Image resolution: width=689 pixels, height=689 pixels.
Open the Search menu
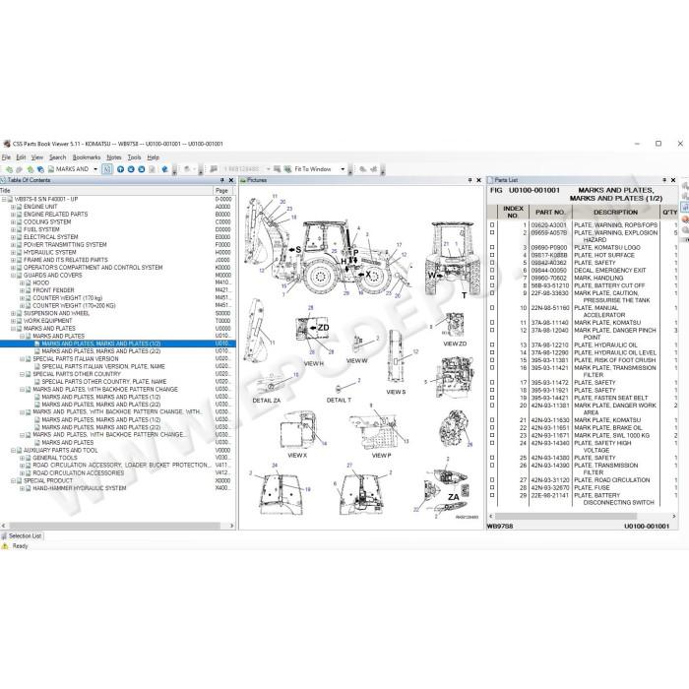57,157
